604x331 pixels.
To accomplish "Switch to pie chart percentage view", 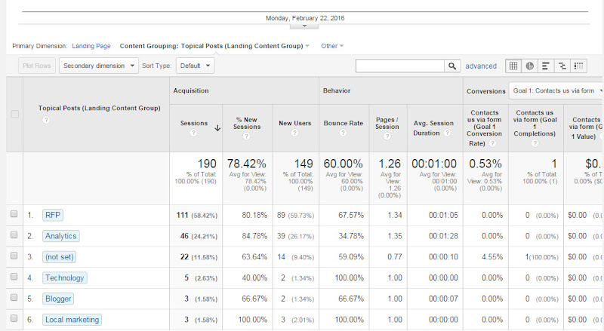I will 530,66.
